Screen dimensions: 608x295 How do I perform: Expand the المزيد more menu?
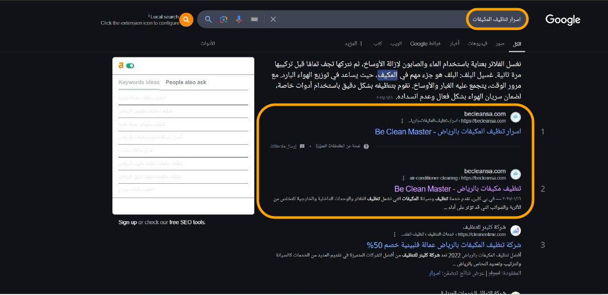pos(353,44)
